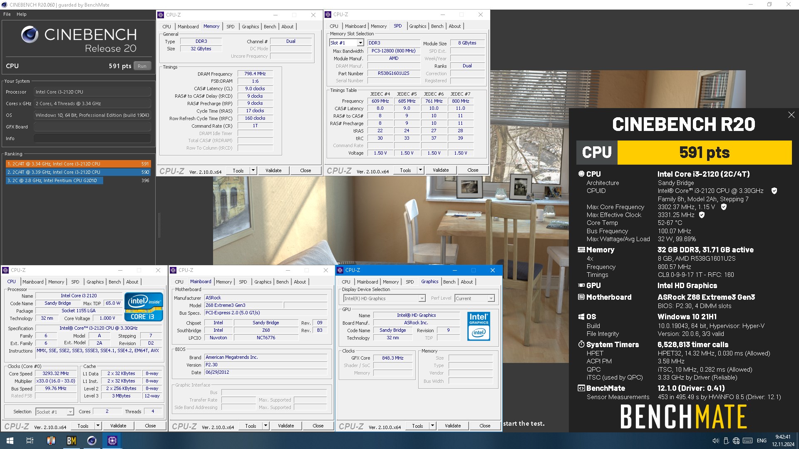Click Cinebench logo sphere icon

point(30,35)
